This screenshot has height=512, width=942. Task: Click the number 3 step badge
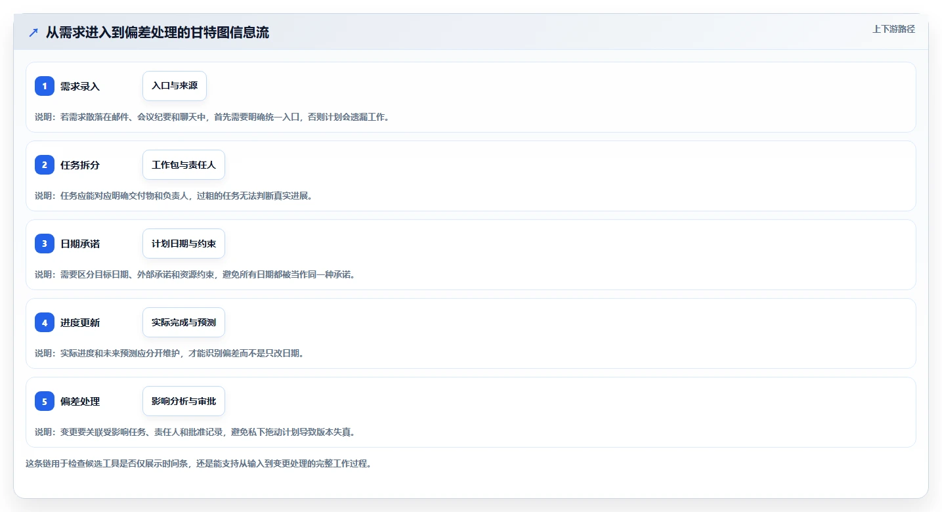click(45, 244)
